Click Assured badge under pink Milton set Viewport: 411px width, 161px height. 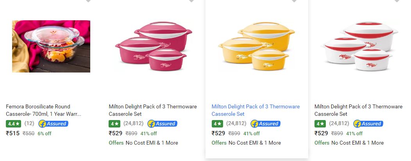tap(163, 124)
